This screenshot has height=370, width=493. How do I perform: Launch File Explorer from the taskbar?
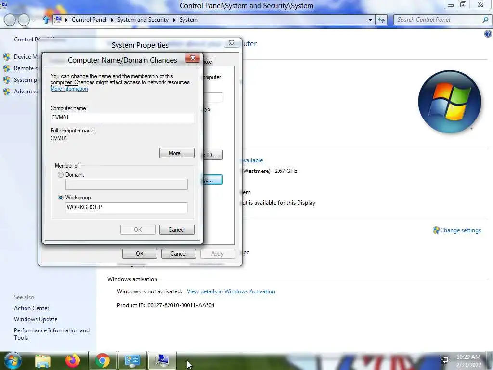click(x=43, y=360)
